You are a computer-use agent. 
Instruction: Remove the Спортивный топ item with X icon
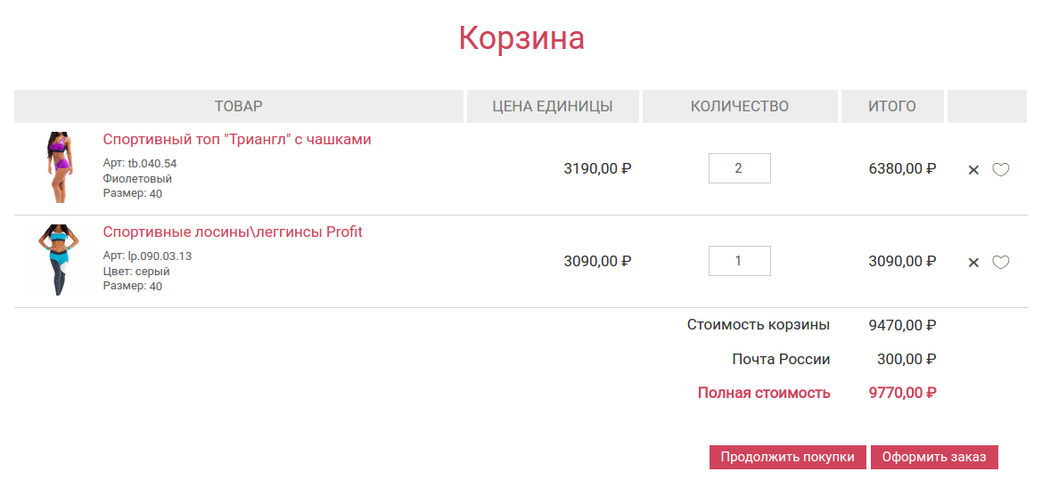click(x=973, y=169)
